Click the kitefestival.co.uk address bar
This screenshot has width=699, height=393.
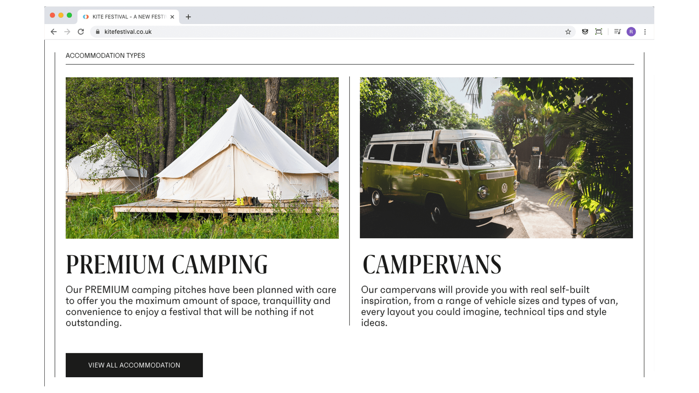(x=333, y=32)
